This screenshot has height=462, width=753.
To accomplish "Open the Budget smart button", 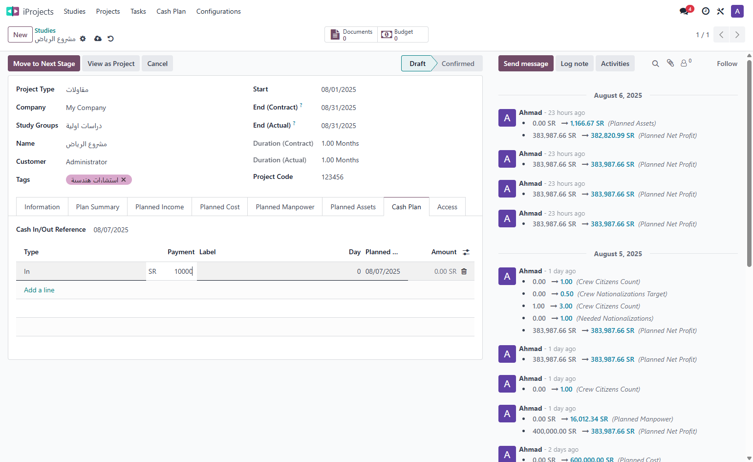I will coord(403,35).
